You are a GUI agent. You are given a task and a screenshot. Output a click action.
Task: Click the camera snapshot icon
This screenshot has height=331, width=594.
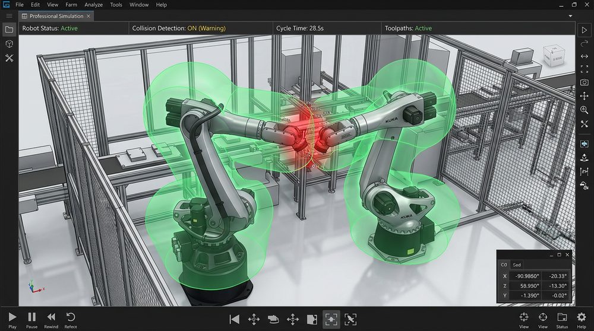pos(584,82)
